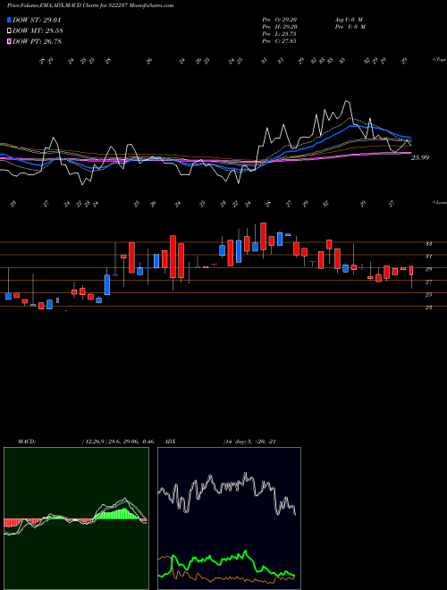Click the 25 price axis label
447x590 pixels.
pos(428,295)
